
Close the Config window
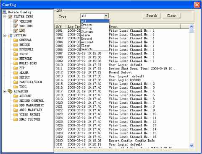[x=197, y=5]
